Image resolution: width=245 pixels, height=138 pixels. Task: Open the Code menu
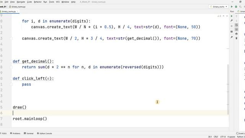click(x=29, y=2)
